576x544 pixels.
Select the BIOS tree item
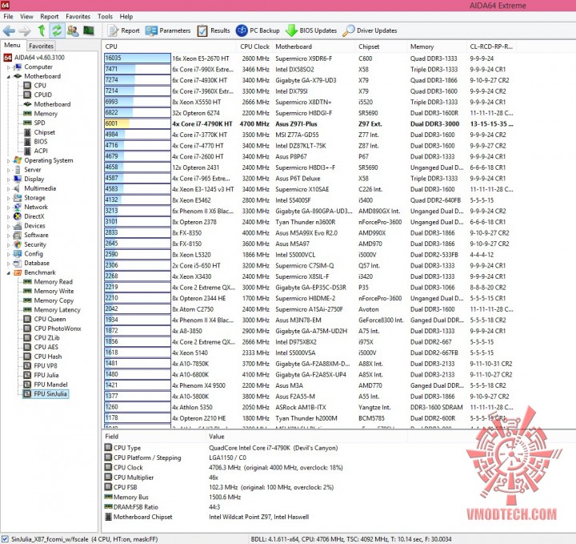coord(41,142)
